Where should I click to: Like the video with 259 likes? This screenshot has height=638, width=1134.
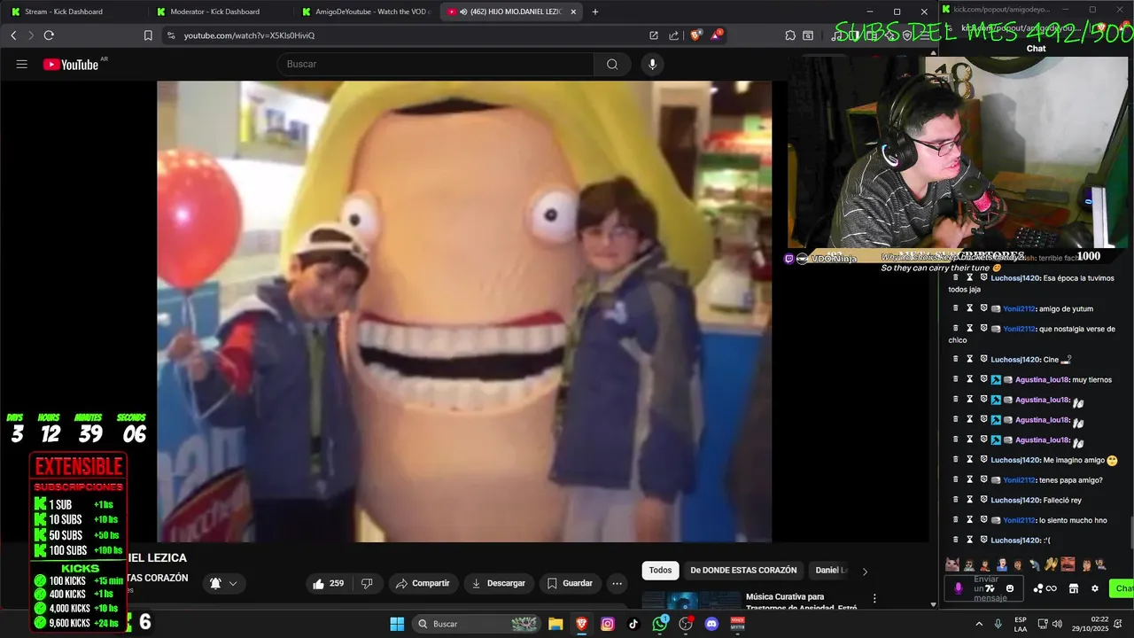329,583
